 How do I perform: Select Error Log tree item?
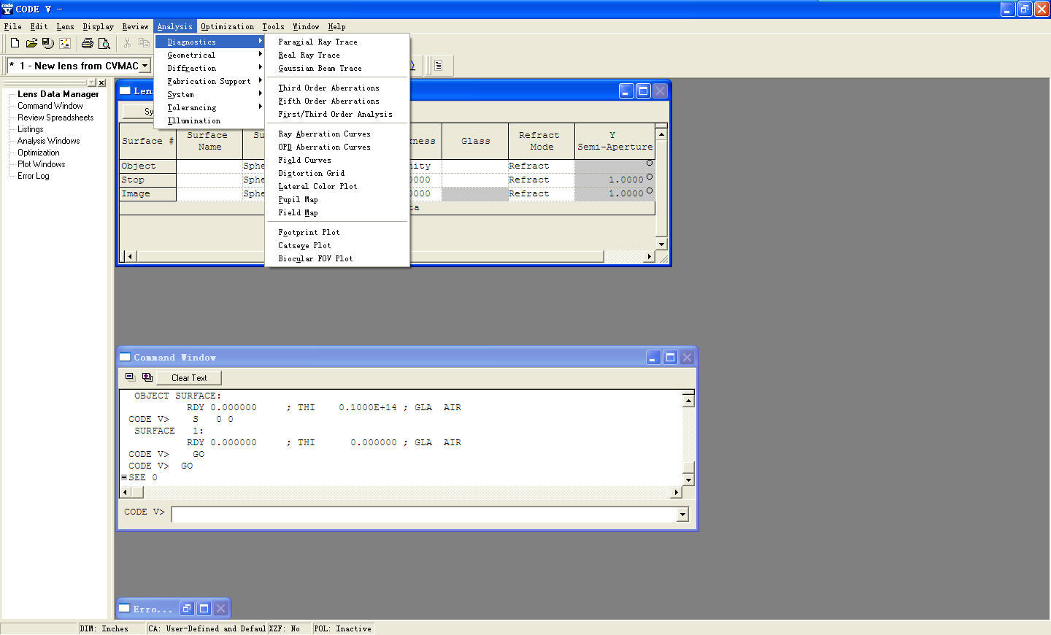pos(34,176)
